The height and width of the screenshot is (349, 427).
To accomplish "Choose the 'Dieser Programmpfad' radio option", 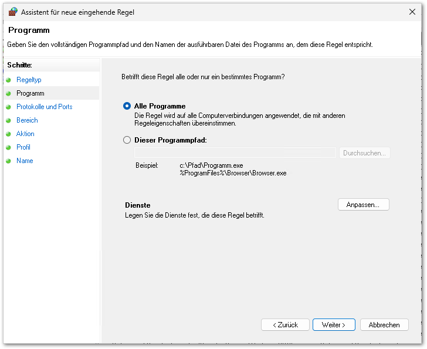I will [127, 140].
